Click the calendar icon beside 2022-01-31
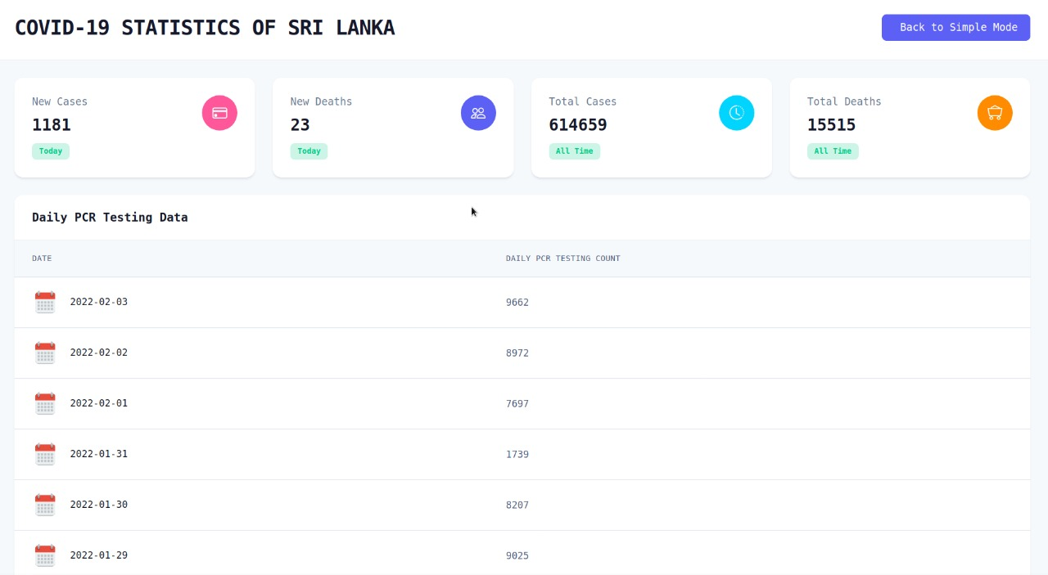This screenshot has height=575, width=1048. tap(45, 454)
